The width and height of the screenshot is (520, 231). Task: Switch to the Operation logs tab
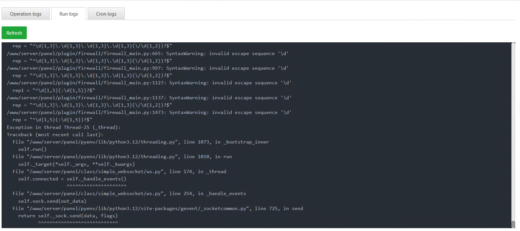26,14
